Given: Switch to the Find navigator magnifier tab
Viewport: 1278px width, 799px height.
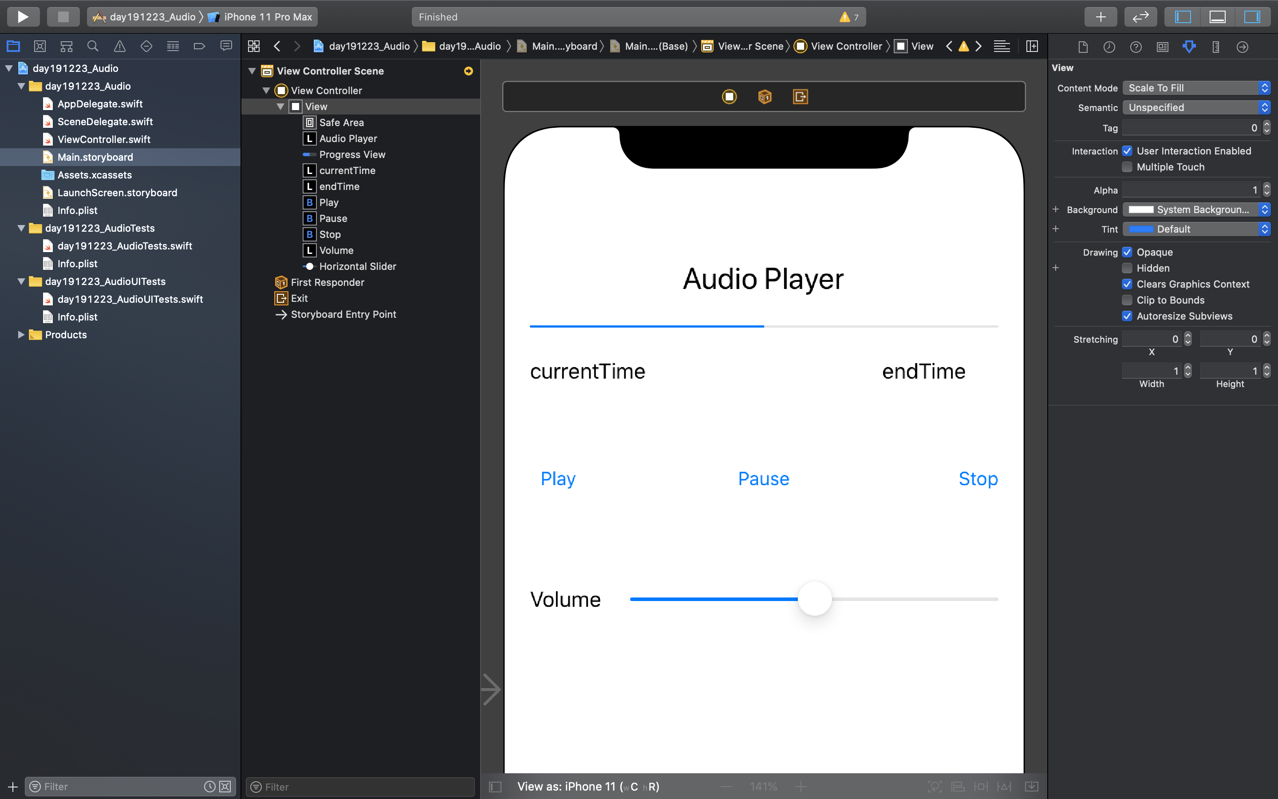Looking at the screenshot, I should (x=93, y=46).
